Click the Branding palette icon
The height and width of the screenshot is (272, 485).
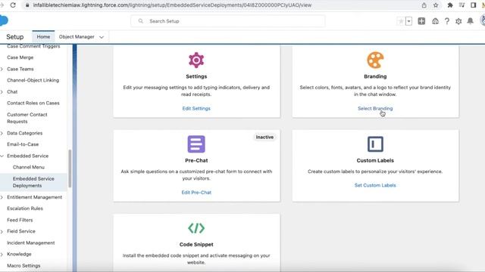(x=375, y=60)
